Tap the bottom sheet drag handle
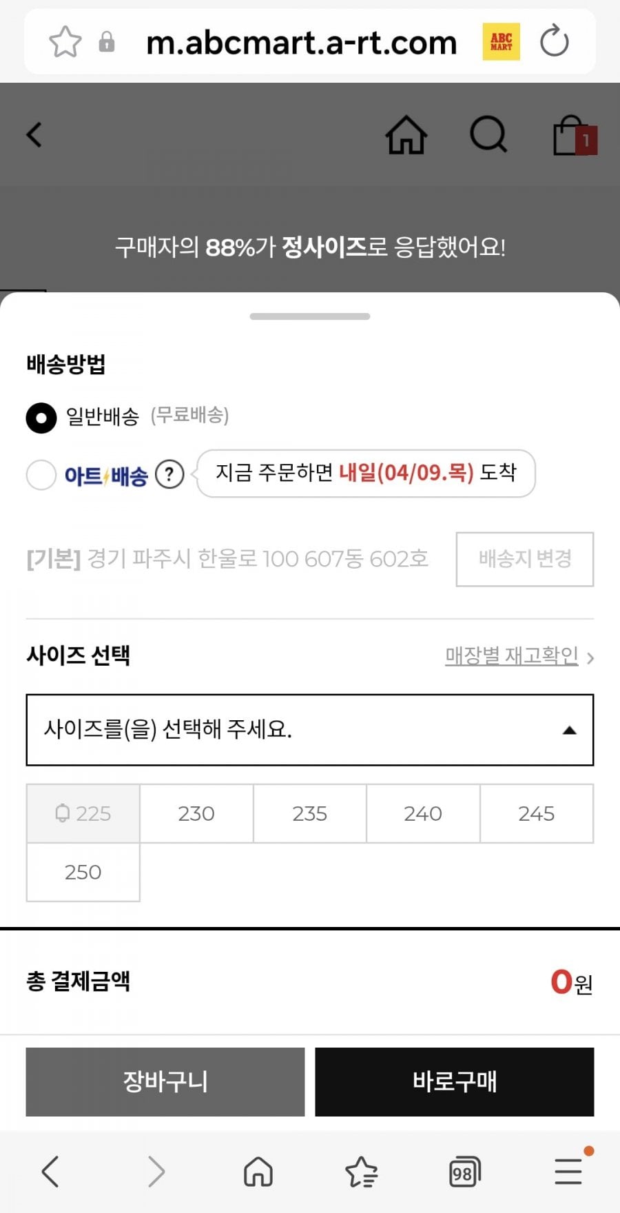 coord(310,316)
